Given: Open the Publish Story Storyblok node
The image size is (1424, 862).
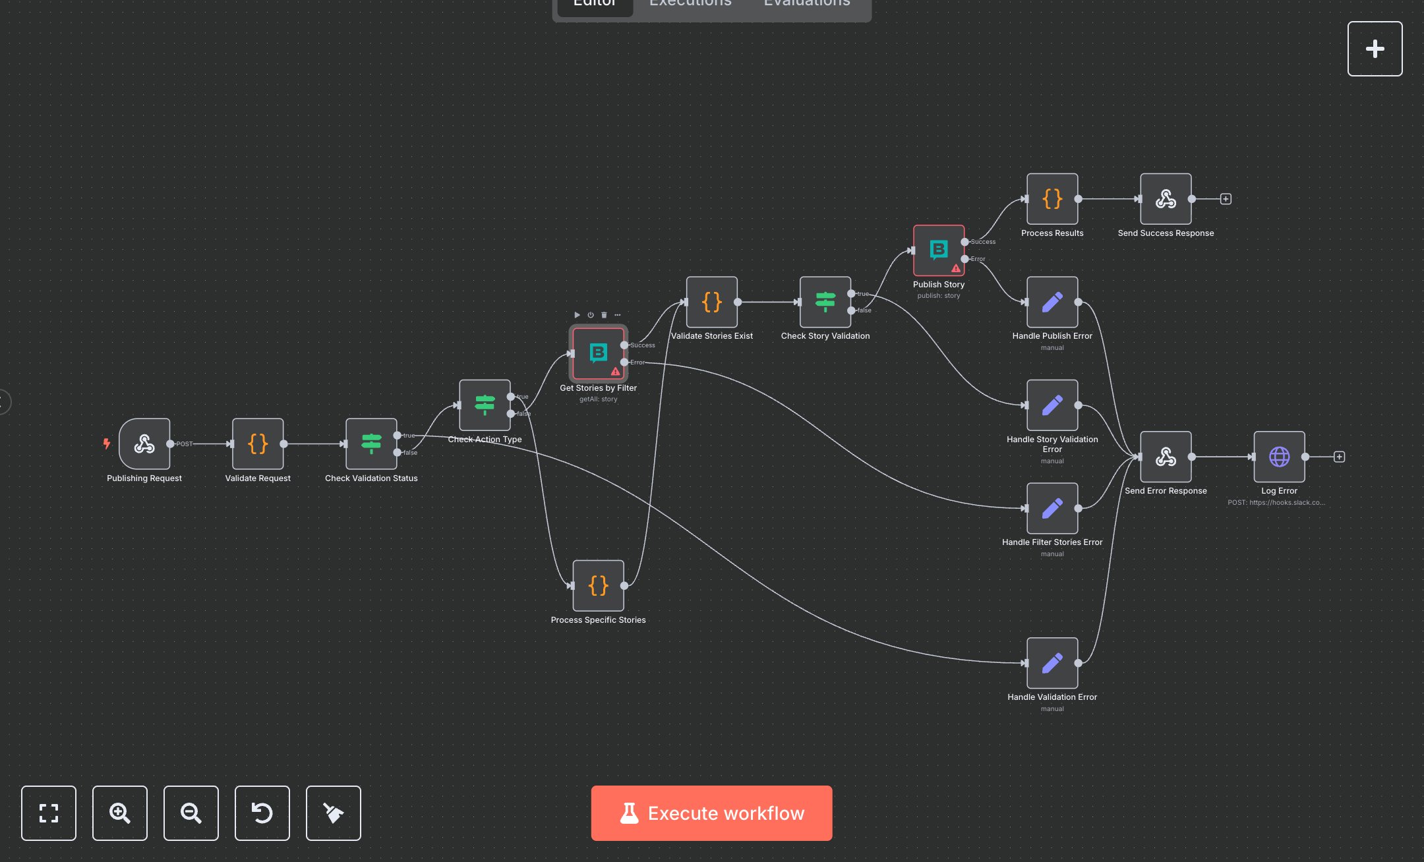Looking at the screenshot, I should coord(939,250).
